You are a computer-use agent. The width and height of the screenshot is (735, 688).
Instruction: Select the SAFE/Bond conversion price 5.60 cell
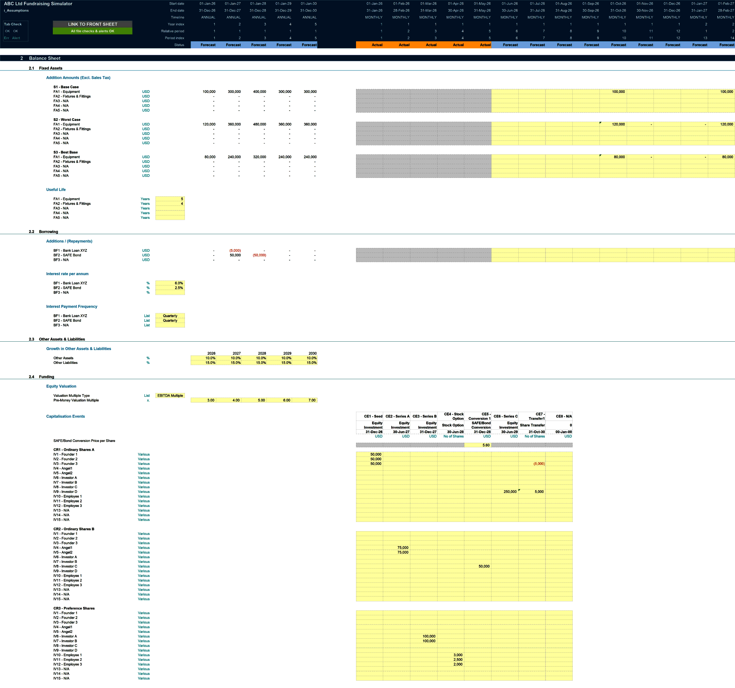(x=478, y=445)
